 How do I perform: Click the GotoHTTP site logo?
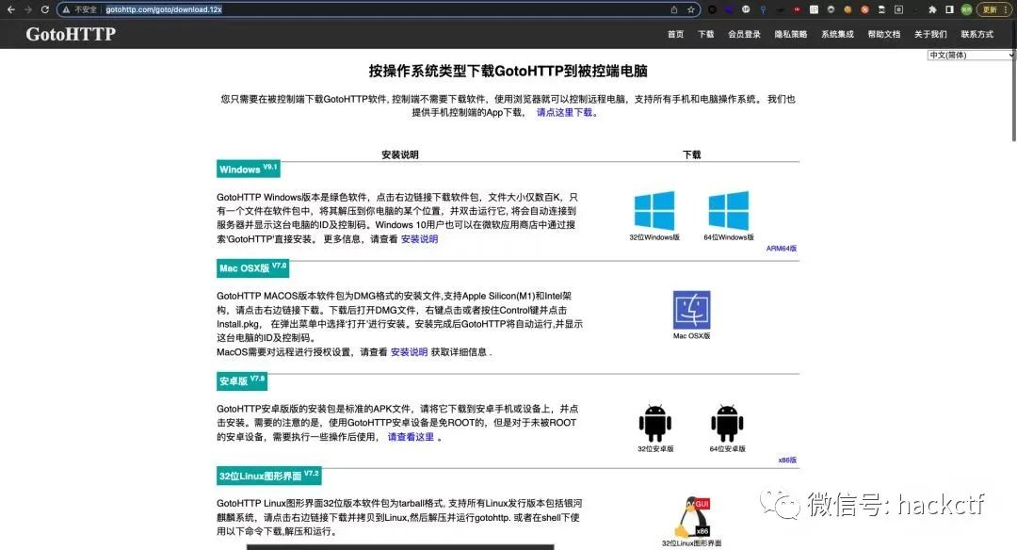coord(71,34)
